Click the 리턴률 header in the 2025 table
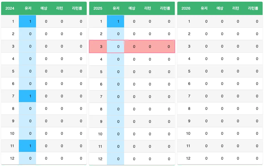The height and width of the screenshot is (166, 264). [165, 8]
